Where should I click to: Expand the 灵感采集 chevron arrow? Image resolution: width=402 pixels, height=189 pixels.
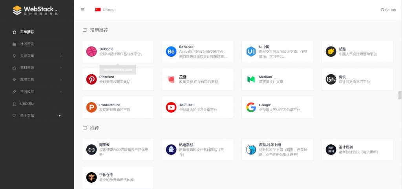click(61, 56)
